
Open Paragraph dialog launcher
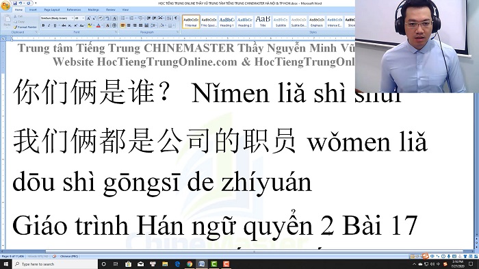point(177,31)
